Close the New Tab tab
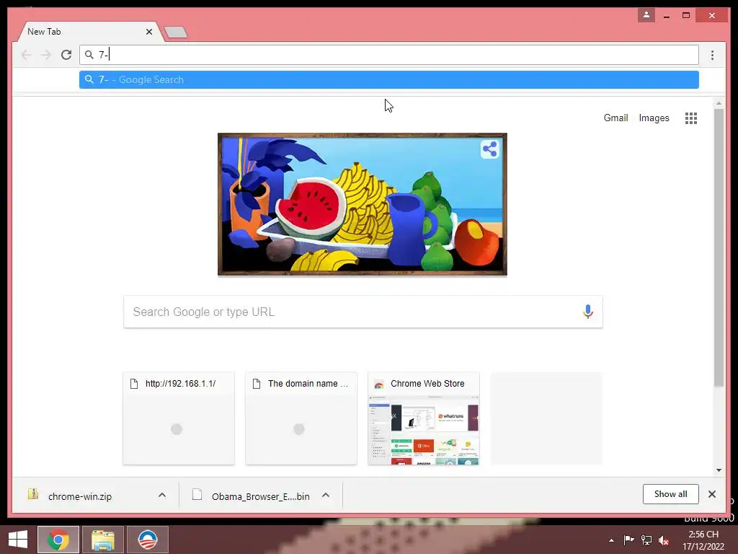The height and width of the screenshot is (554, 738). pos(149,32)
